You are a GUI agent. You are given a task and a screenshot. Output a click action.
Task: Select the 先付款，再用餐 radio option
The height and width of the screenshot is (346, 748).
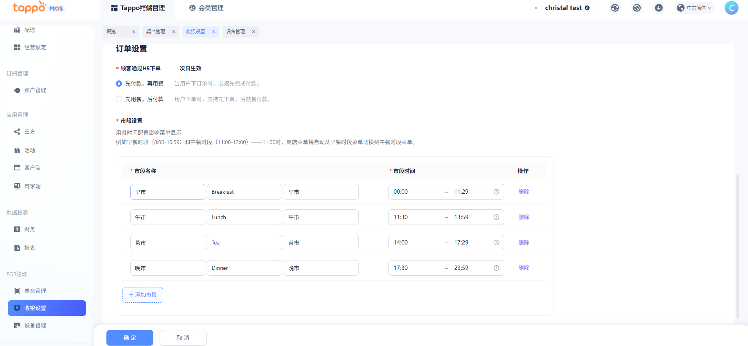pyautogui.click(x=119, y=84)
